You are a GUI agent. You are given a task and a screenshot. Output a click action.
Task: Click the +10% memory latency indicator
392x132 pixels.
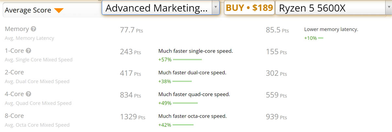[x=314, y=38]
